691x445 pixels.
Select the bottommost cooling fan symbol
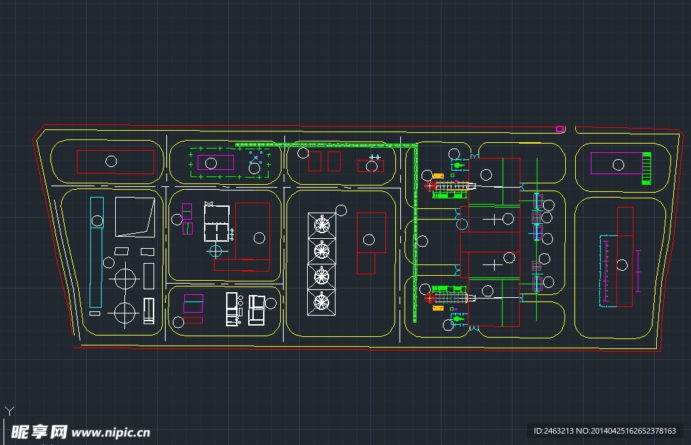click(323, 302)
